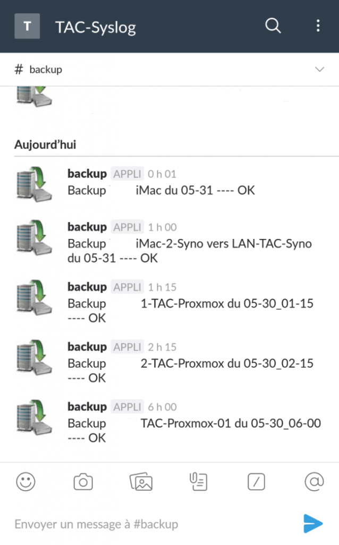Tap the 1 h 15 message timestamp
Screen dimensions: 339x545
pyautogui.click(x=162, y=287)
